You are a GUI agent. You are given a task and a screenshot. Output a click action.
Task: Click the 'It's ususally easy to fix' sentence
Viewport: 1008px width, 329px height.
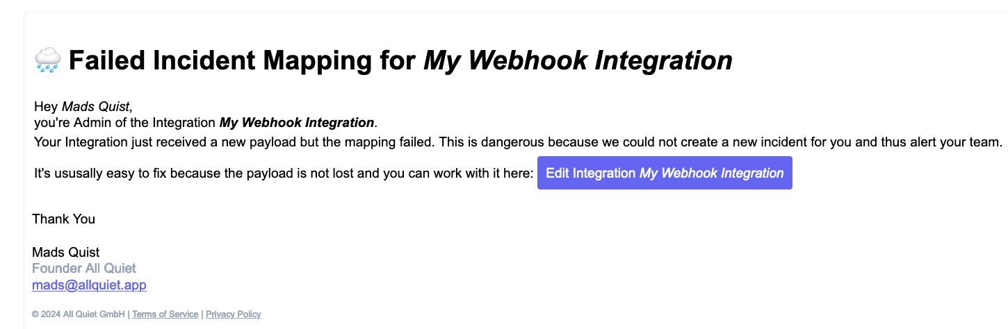[284, 174]
